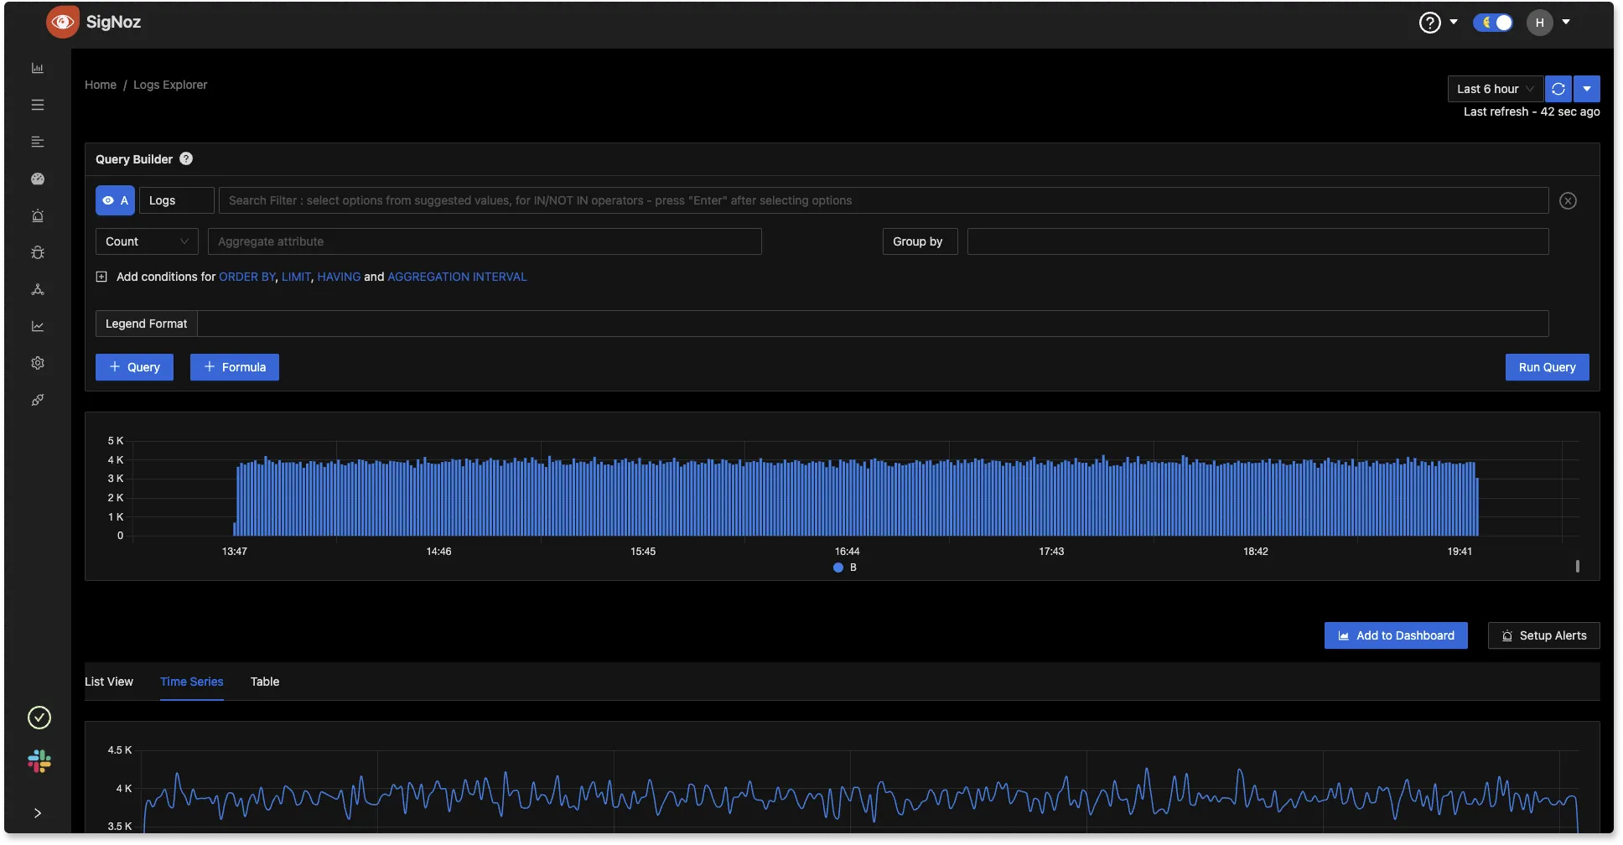Click the Setup Alerts button
1623x845 pixels.
click(x=1544, y=635)
